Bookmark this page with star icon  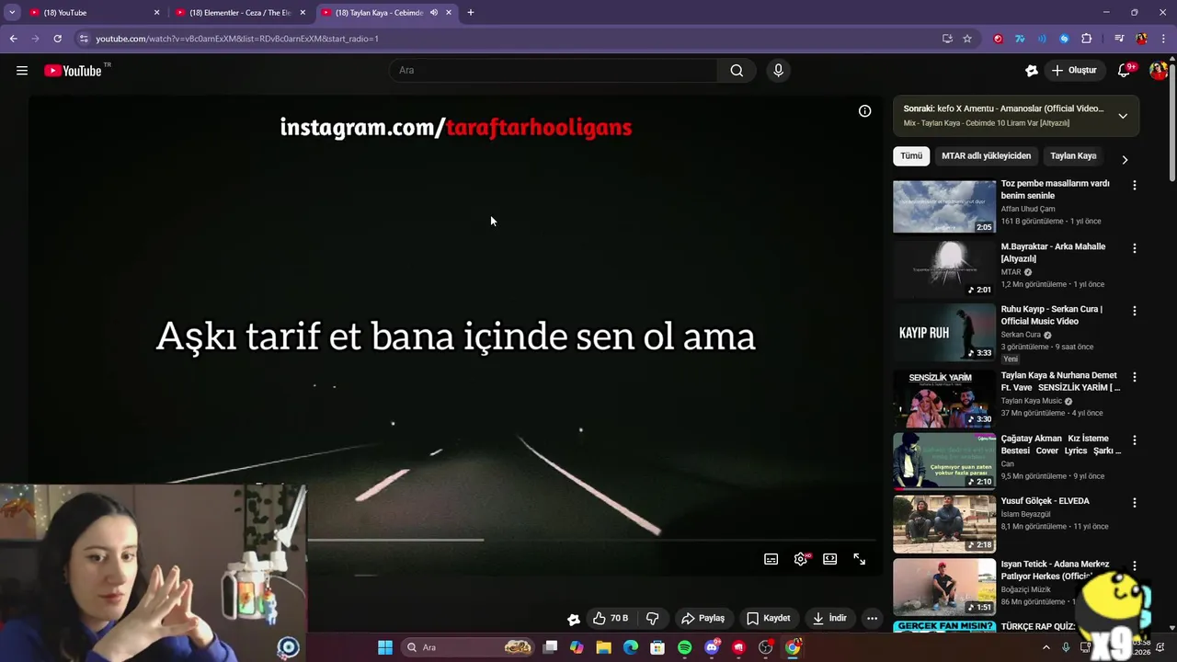(x=967, y=39)
